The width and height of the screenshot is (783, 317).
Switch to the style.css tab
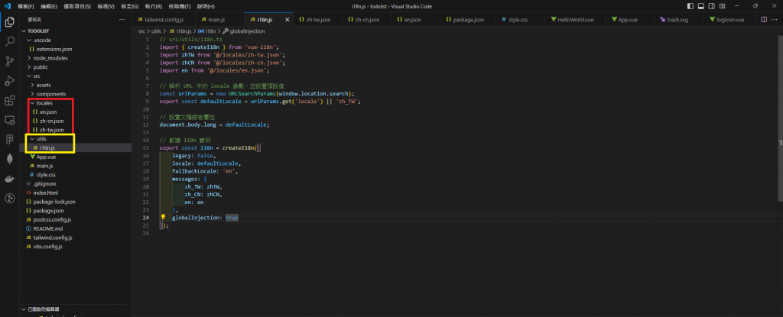point(521,20)
